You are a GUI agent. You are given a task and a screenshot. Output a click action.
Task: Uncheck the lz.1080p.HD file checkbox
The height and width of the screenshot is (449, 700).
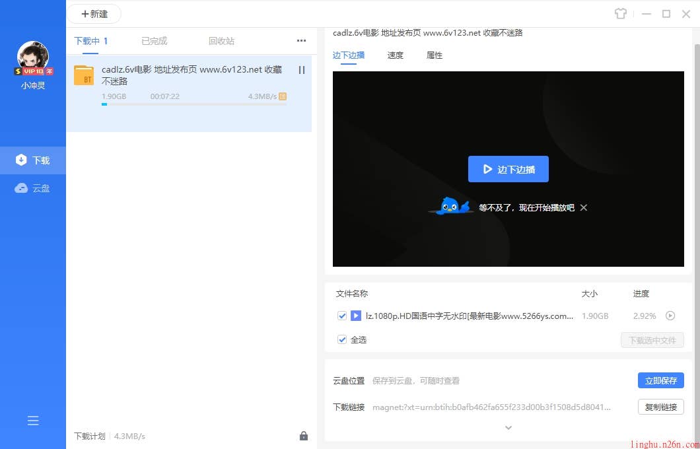pos(342,316)
